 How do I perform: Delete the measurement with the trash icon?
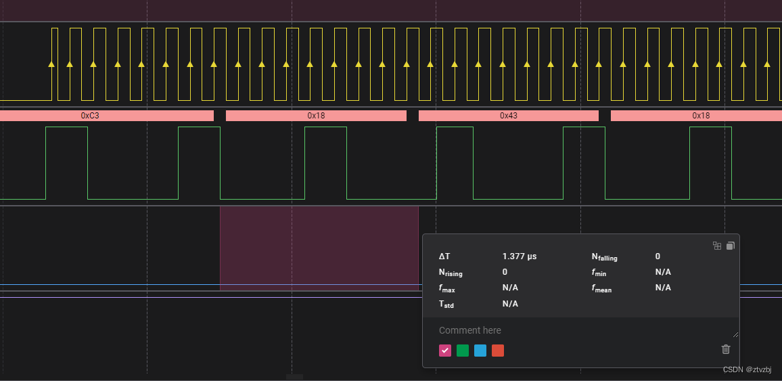[726, 349]
